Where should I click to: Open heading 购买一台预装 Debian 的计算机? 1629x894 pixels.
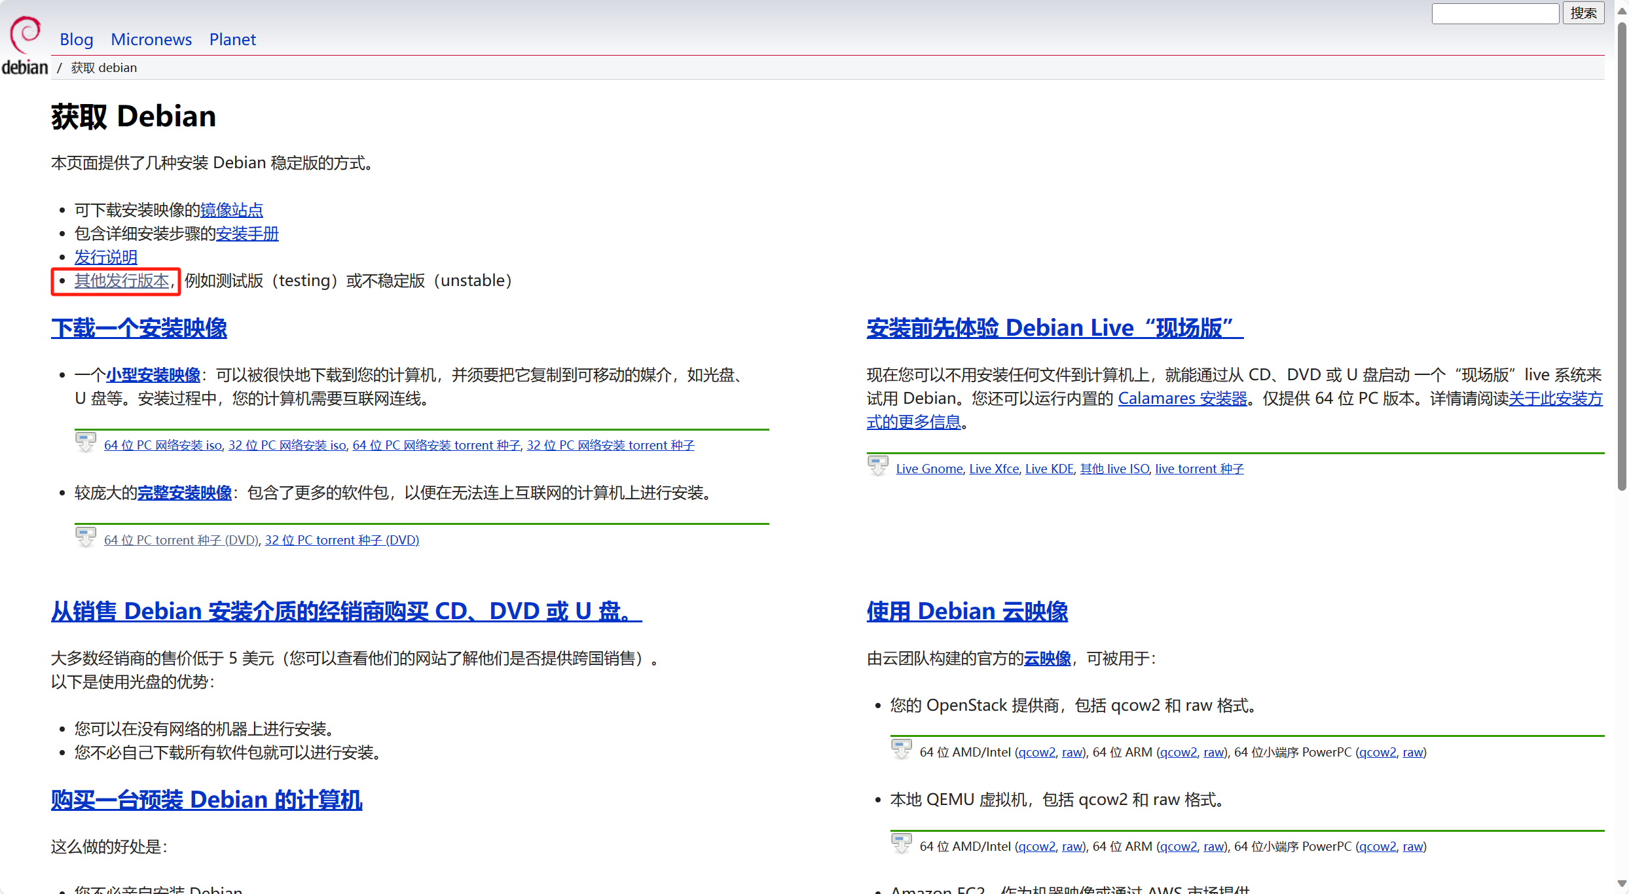pyautogui.click(x=207, y=800)
